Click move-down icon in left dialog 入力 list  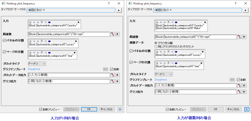34,22
